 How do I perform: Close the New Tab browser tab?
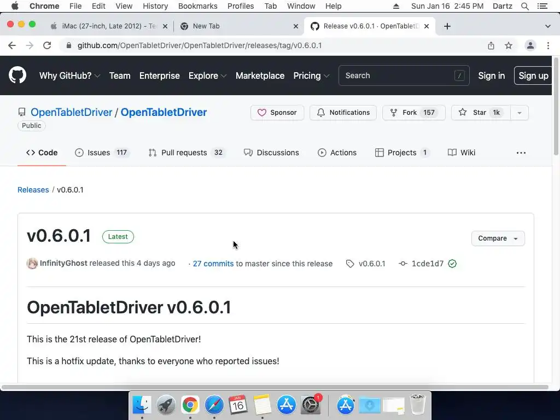[x=296, y=26]
